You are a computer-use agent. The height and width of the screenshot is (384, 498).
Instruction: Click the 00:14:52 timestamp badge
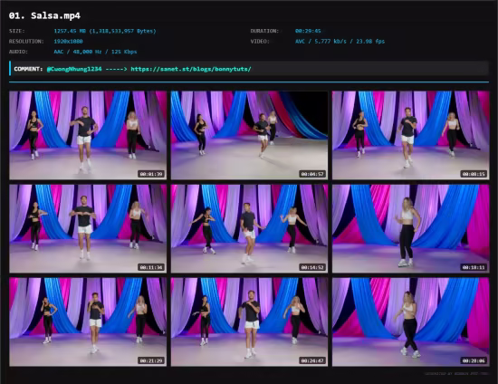[312, 267]
